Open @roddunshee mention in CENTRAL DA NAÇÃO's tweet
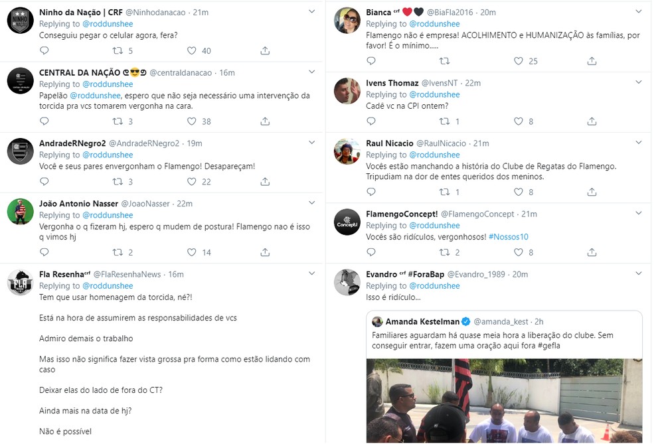 click(x=95, y=95)
